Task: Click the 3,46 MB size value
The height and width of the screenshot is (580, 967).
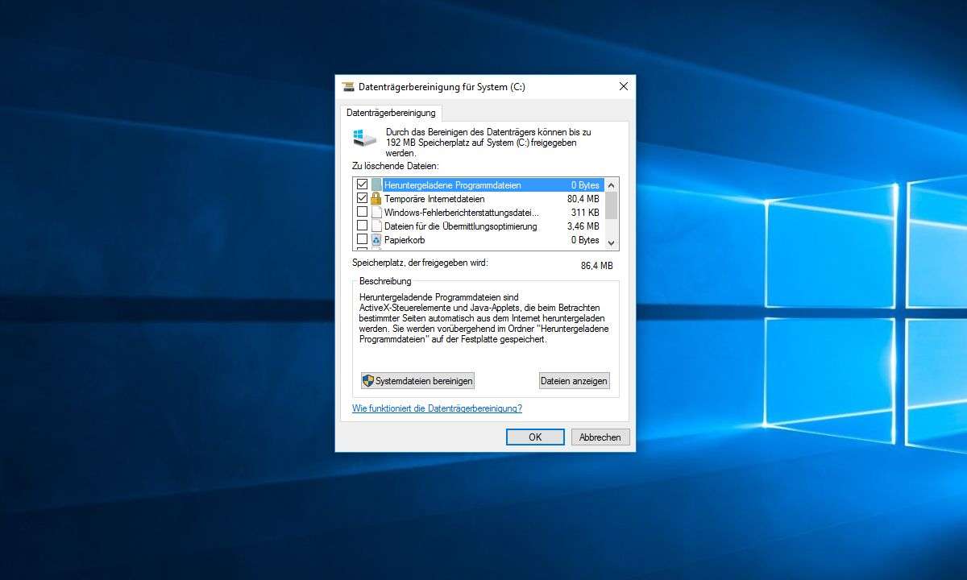Action: coord(583,226)
